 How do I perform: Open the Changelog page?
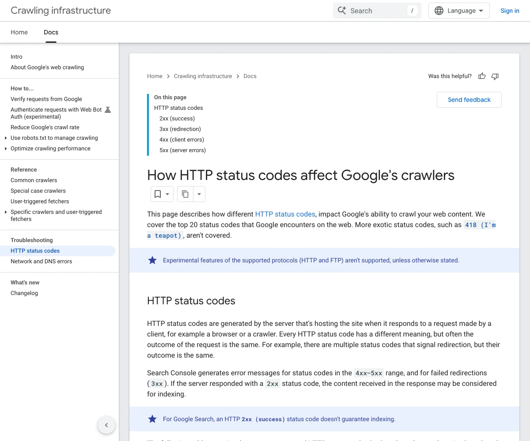click(24, 293)
